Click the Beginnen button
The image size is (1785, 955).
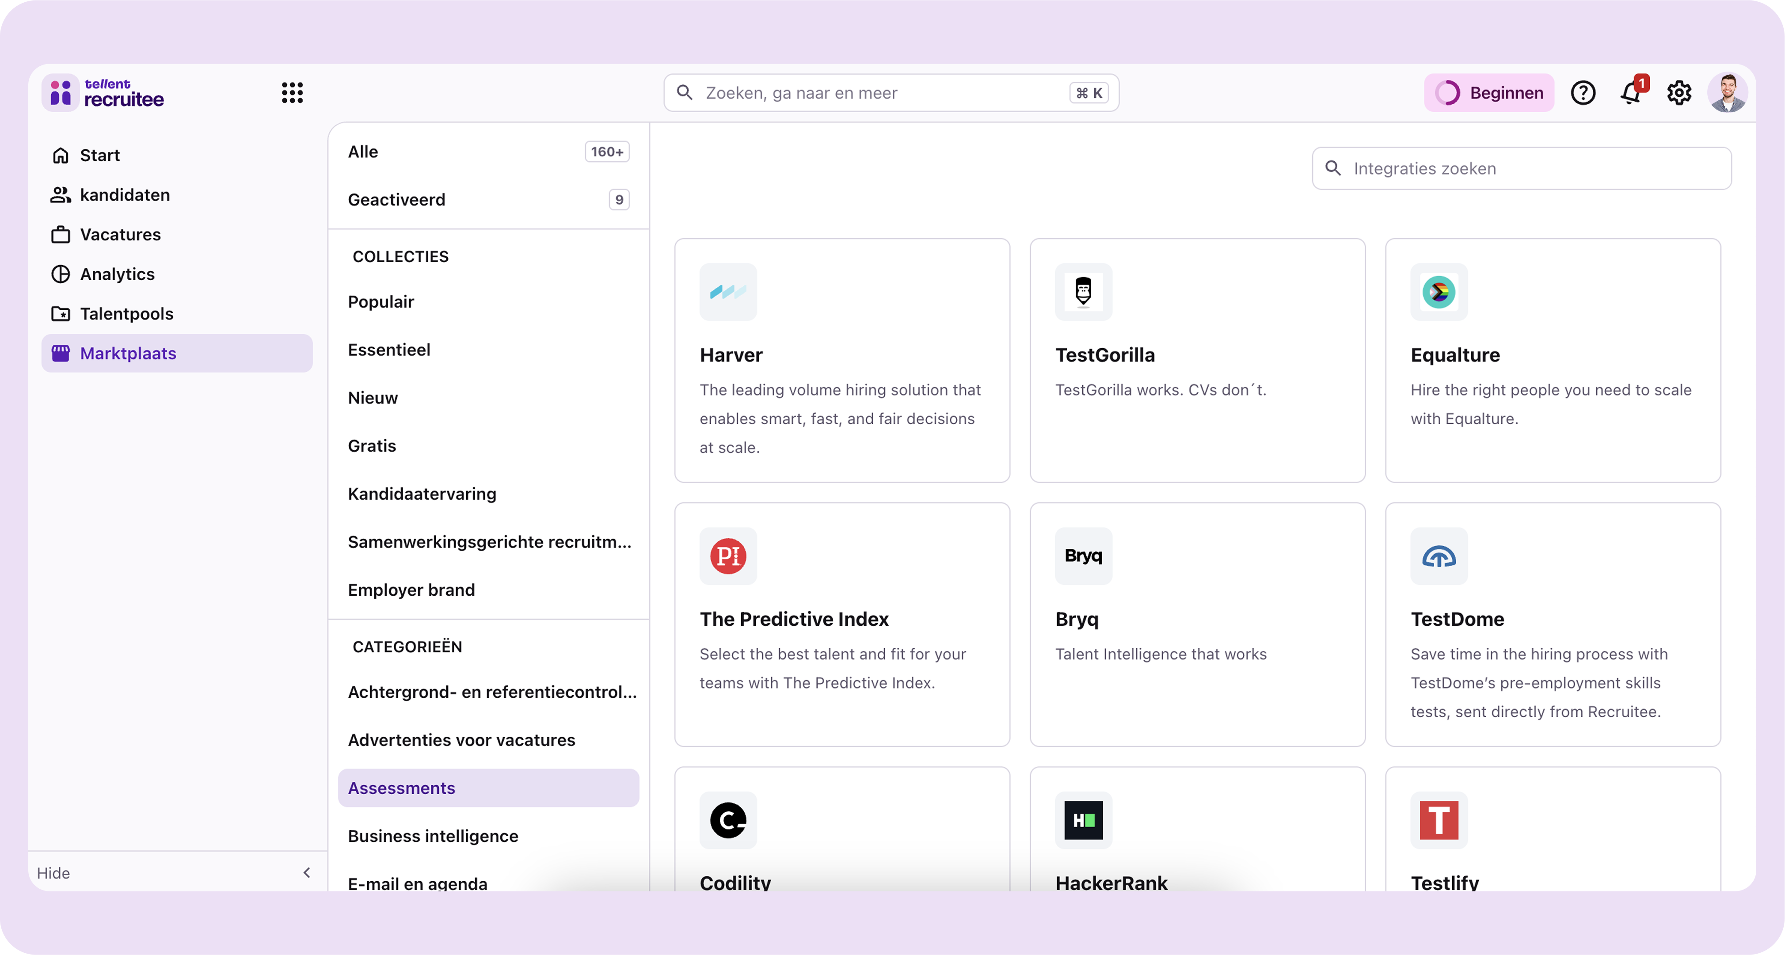coord(1488,92)
